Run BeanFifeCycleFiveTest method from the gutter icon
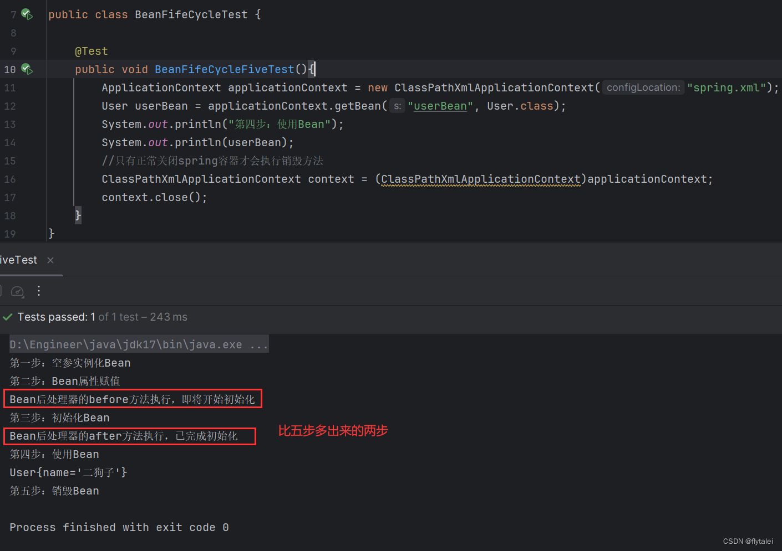 (x=27, y=69)
